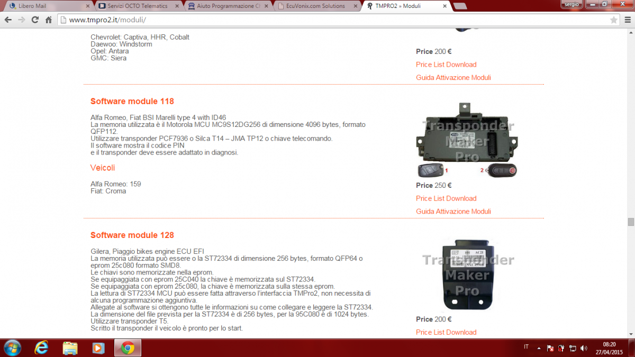Image resolution: width=635 pixels, height=357 pixels.
Task: Open Windows Media Player from the taskbar
Action: (x=98, y=347)
